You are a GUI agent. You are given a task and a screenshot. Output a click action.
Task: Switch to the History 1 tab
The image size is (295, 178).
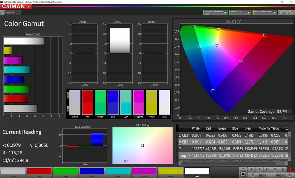pos(10,13)
